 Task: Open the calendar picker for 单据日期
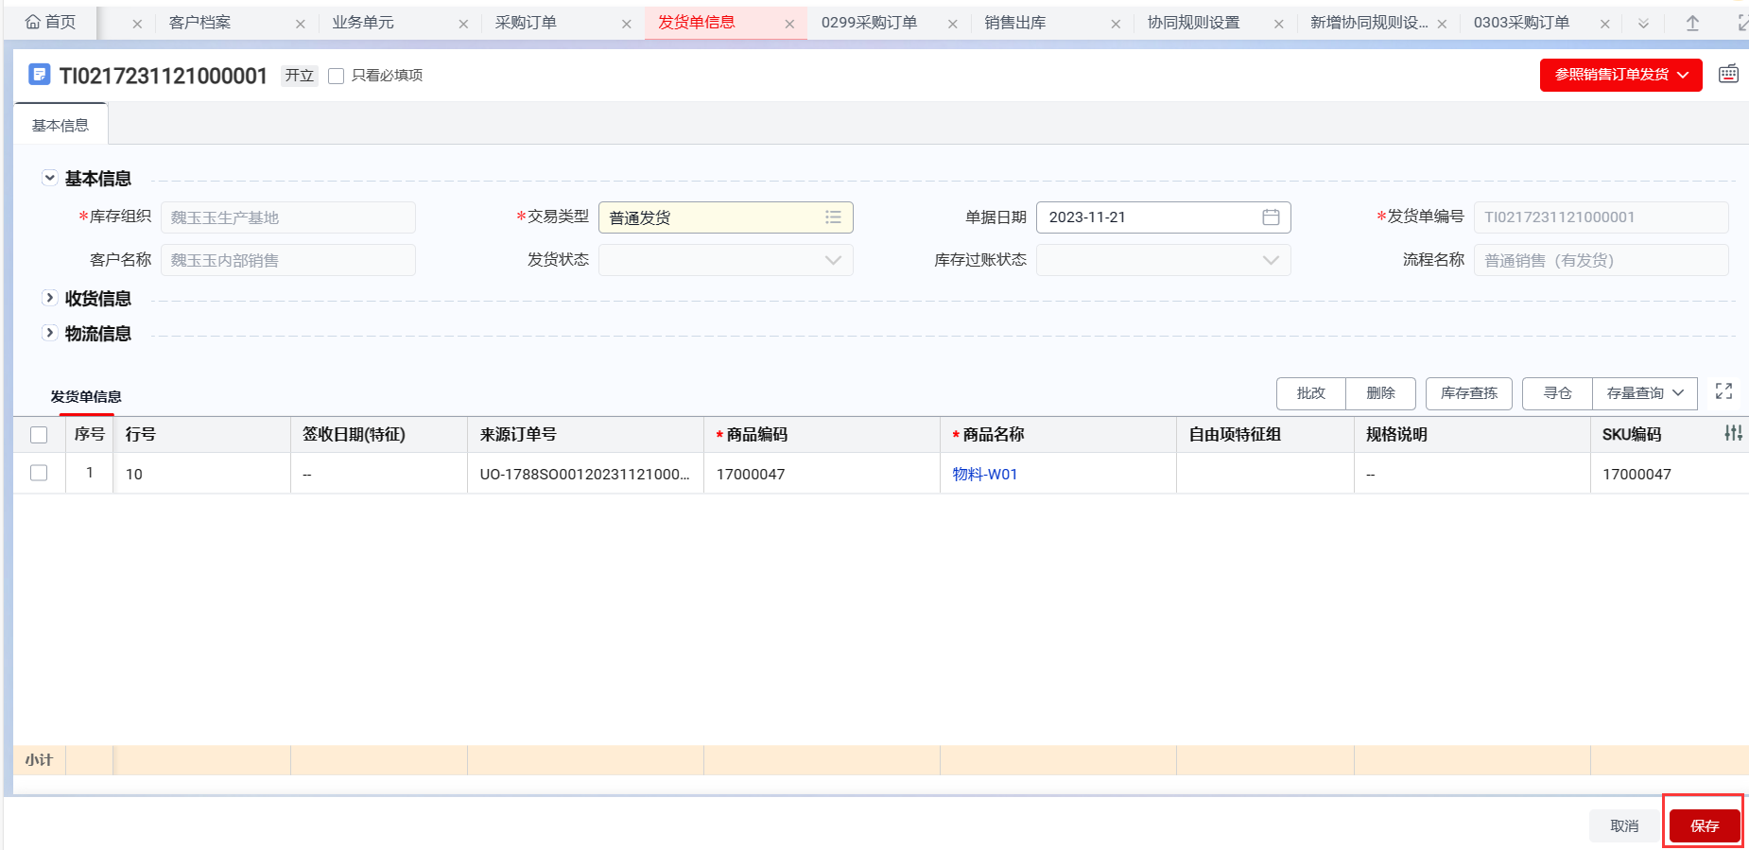pos(1271,217)
